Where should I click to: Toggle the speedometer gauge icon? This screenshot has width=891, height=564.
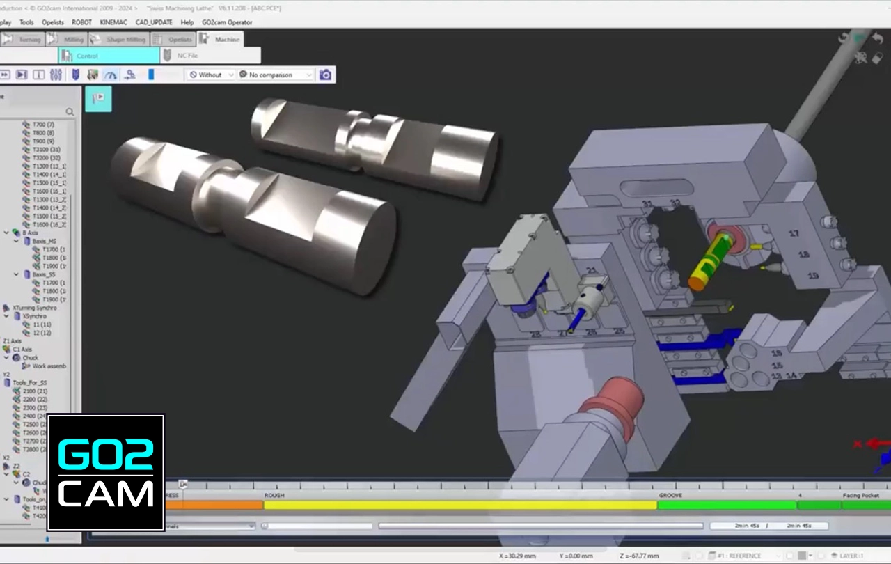point(111,75)
